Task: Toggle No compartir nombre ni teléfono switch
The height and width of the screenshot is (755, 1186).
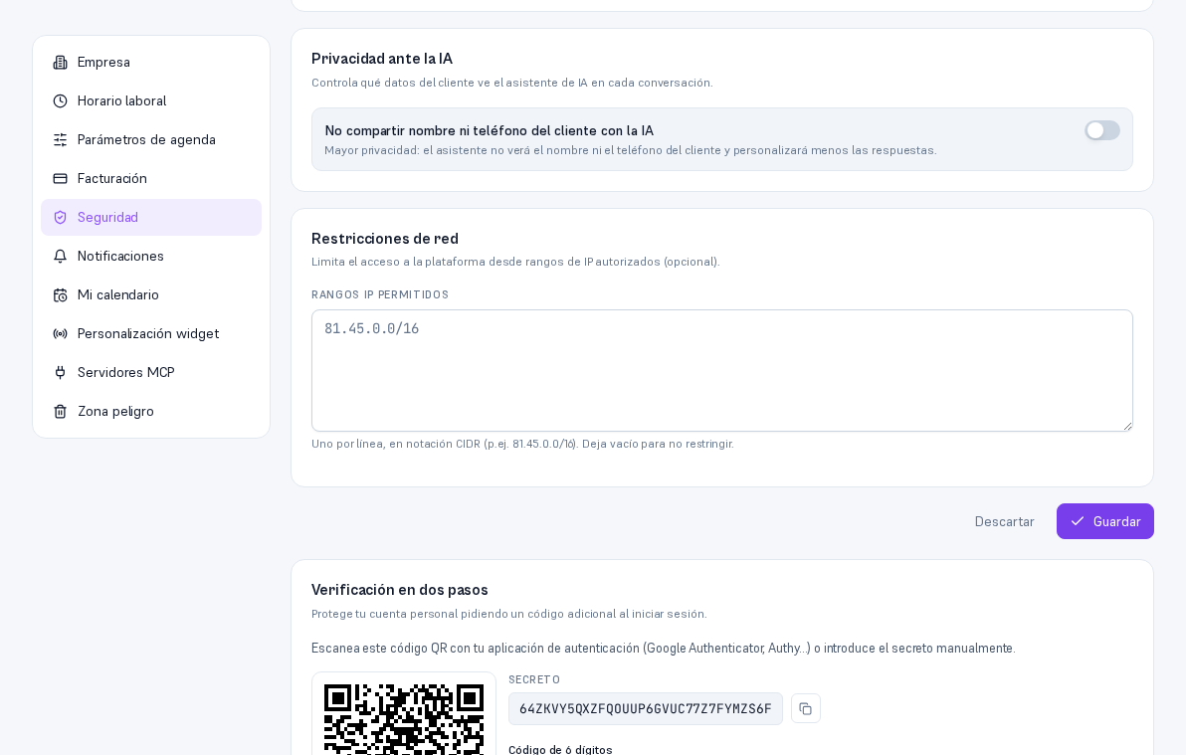Action: (1102, 131)
